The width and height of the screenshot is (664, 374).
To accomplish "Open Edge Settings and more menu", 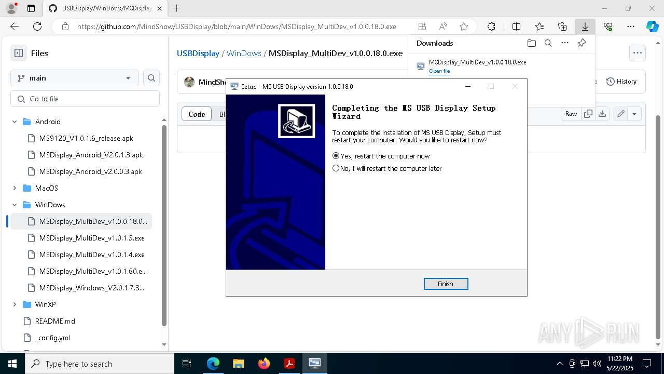I will tap(631, 26).
